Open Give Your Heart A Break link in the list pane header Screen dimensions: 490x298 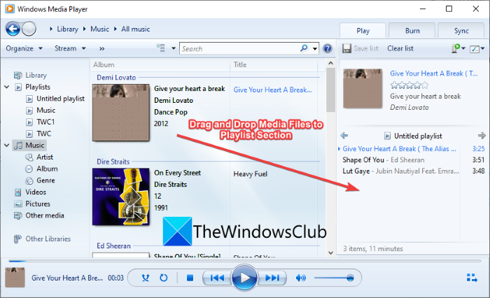pos(434,73)
